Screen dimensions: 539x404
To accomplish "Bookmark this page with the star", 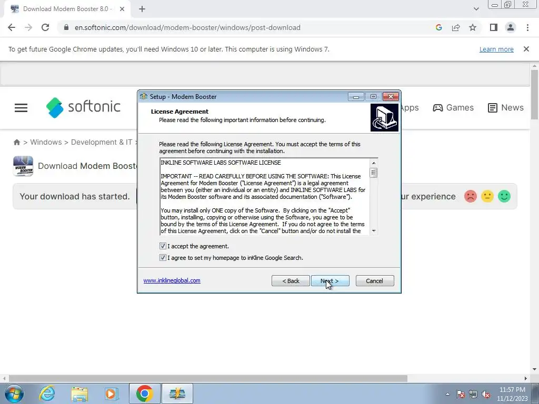I will click(473, 27).
